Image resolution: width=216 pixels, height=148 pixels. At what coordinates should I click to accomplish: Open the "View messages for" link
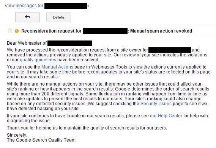(x=24, y=6)
